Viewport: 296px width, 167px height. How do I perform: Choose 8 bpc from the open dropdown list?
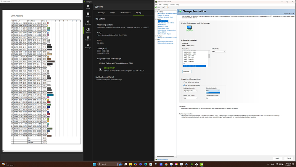pos(213,93)
